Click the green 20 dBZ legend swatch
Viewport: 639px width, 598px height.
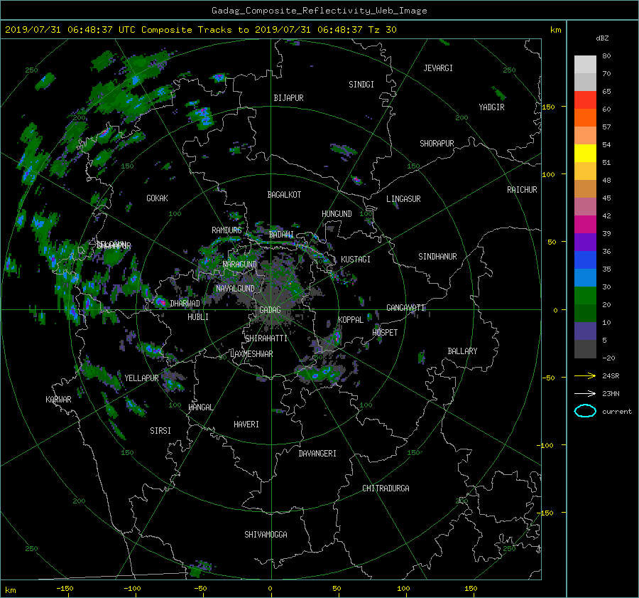click(x=585, y=296)
